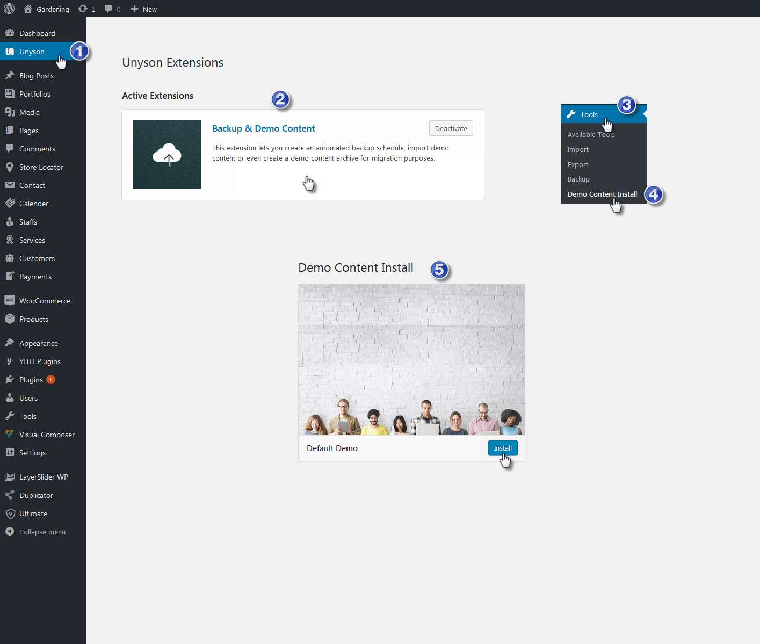
Task: Click the Blog Posts pin icon
Action: [10, 75]
